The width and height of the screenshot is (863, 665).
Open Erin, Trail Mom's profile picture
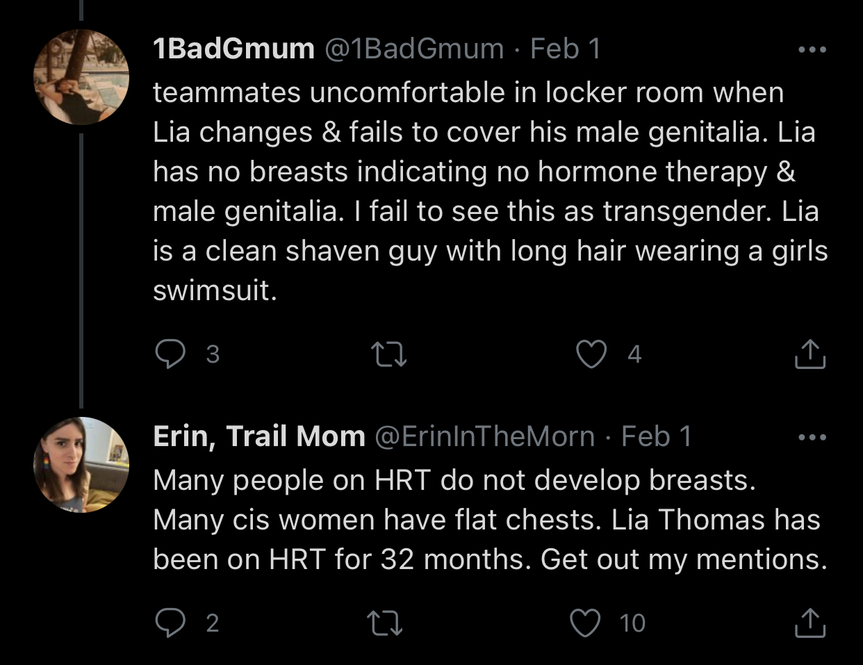pos(81,465)
